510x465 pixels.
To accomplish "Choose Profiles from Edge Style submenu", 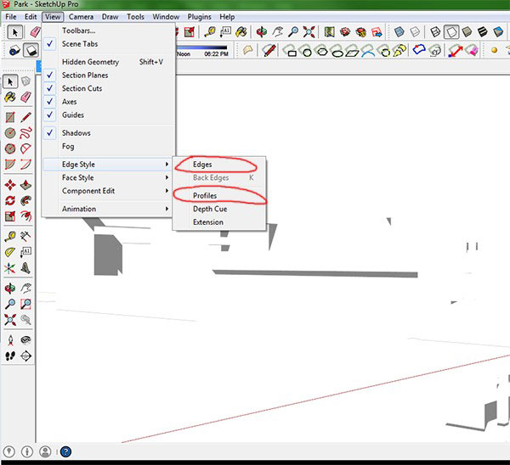I will (x=204, y=196).
